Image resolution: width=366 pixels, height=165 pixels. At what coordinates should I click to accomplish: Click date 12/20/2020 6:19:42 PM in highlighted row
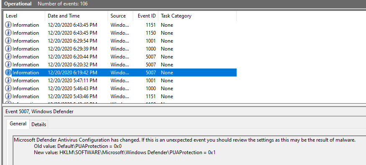(x=72, y=72)
